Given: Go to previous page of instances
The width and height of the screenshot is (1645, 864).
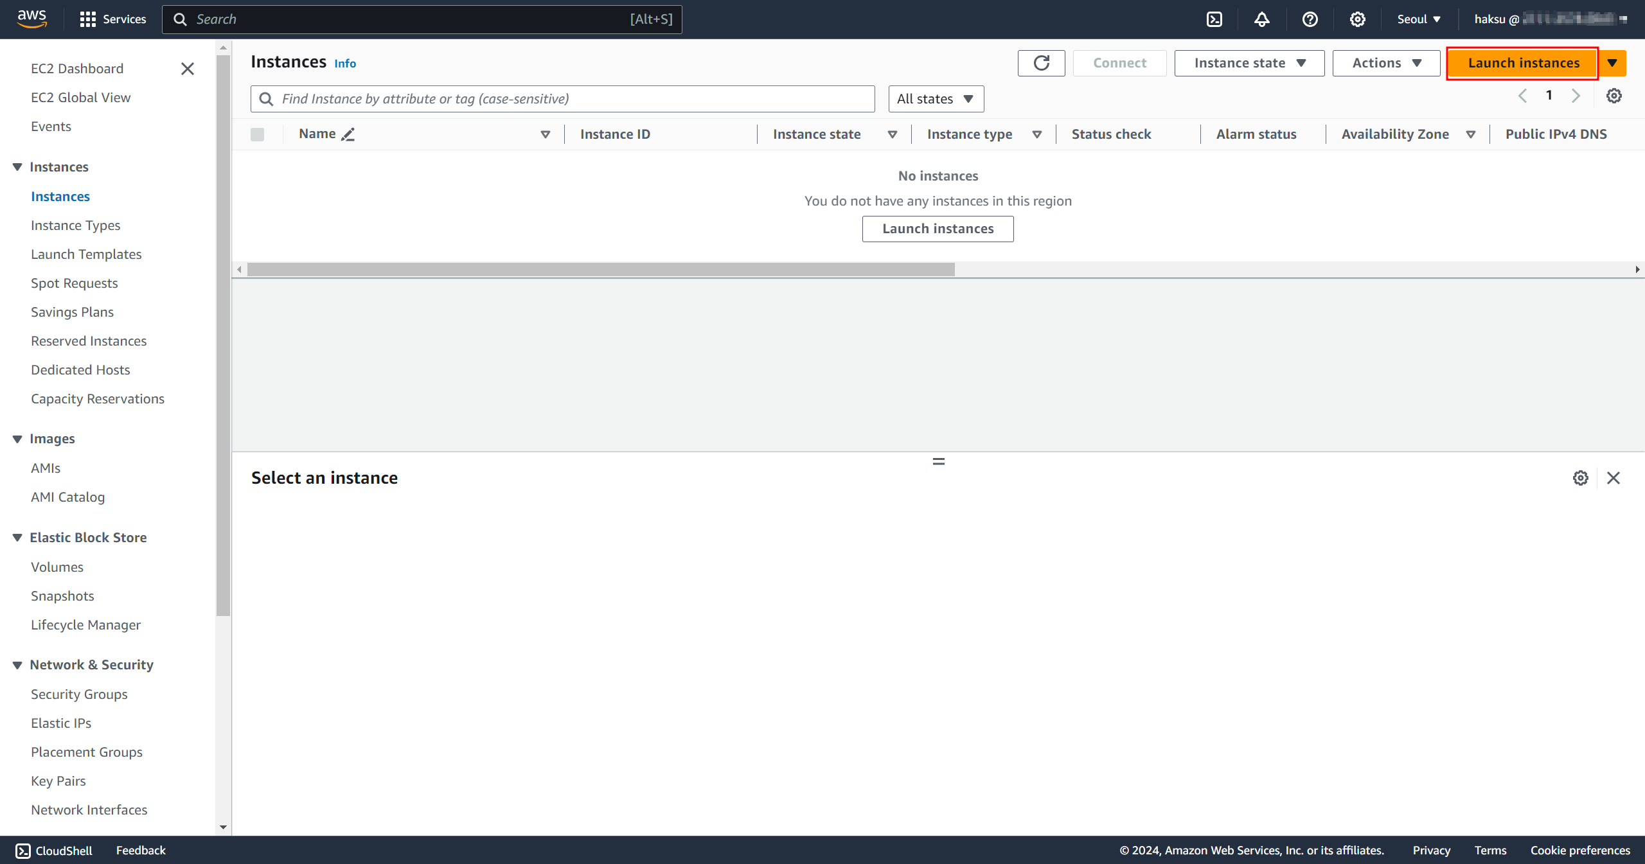Looking at the screenshot, I should click(1522, 96).
